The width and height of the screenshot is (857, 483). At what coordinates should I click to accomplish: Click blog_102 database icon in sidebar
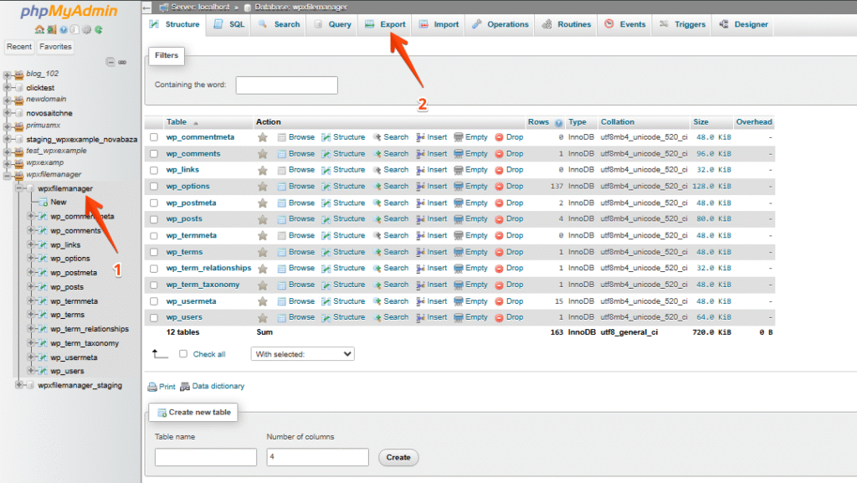point(19,74)
